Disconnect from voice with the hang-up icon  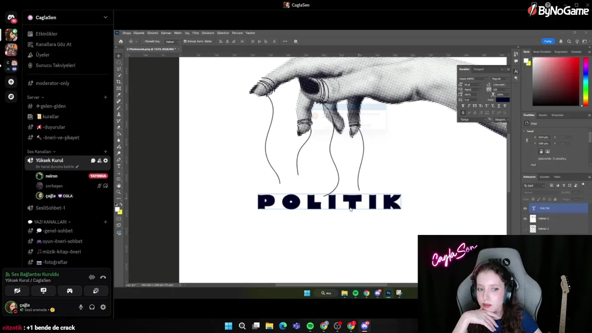click(103, 277)
